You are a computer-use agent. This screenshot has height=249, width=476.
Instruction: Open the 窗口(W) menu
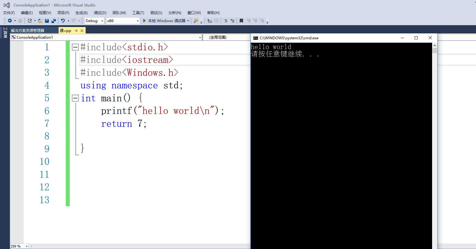194,13
